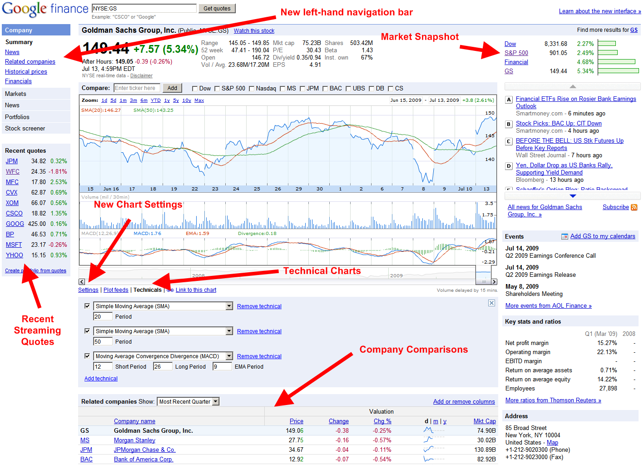Click the Get quotes button
The height and width of the screenshot is (465, 644).
(x=217, y=8)
